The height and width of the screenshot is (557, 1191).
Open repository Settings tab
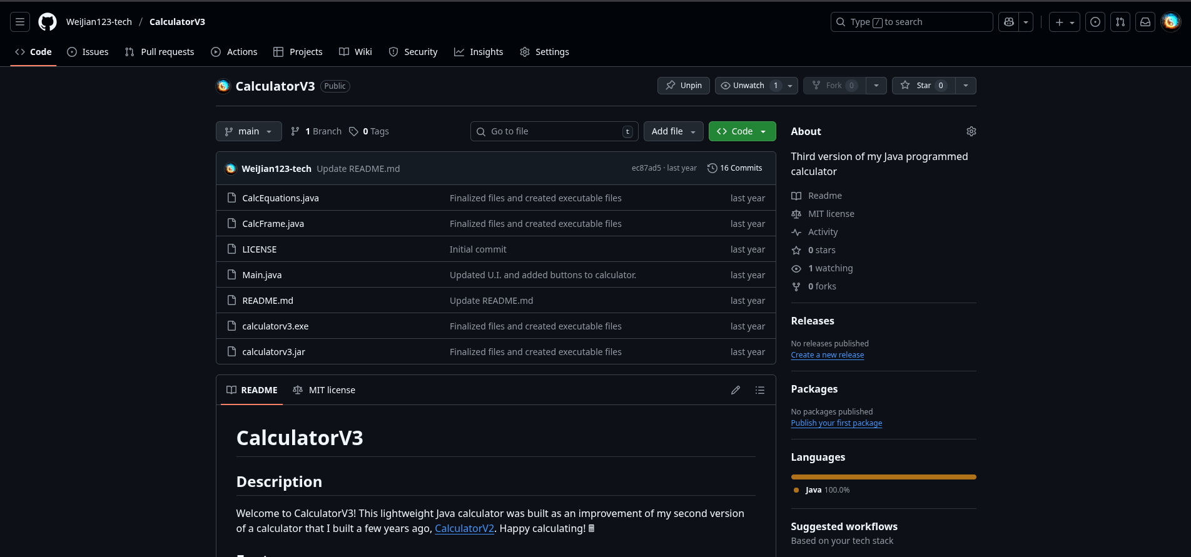(x=544, y=52)
